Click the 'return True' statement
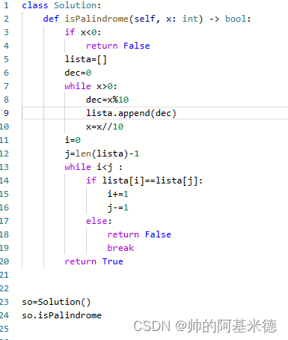This screenshot has height=340, width=288. click(94, 261)
